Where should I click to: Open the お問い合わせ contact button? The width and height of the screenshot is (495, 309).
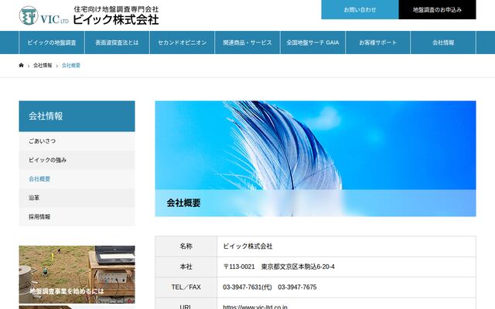(x=360, y=9)
